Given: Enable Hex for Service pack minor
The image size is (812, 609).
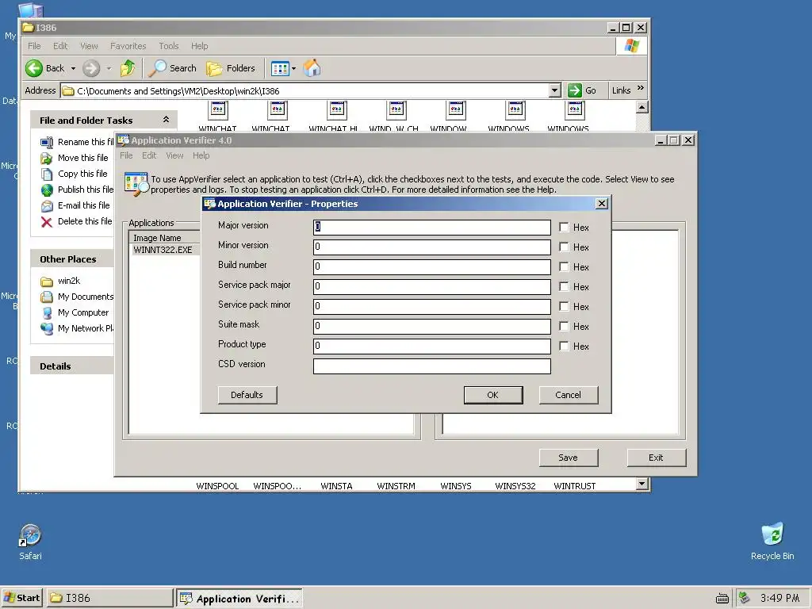Looking at the screenshot, I should tap(564, 307).
